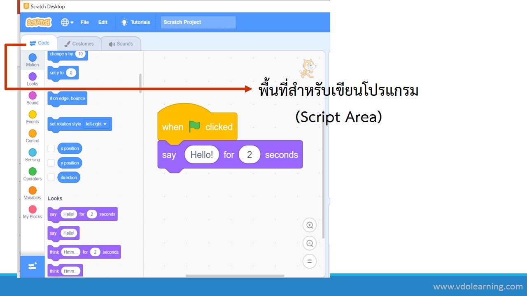Expand the left-right rotation style dropdown

[x=96, y=124]
